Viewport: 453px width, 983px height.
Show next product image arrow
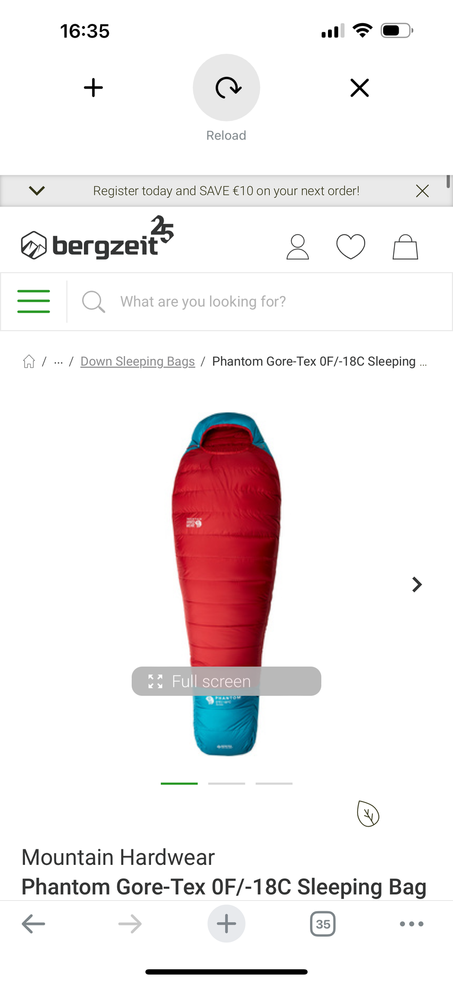(x=417, y=584)
